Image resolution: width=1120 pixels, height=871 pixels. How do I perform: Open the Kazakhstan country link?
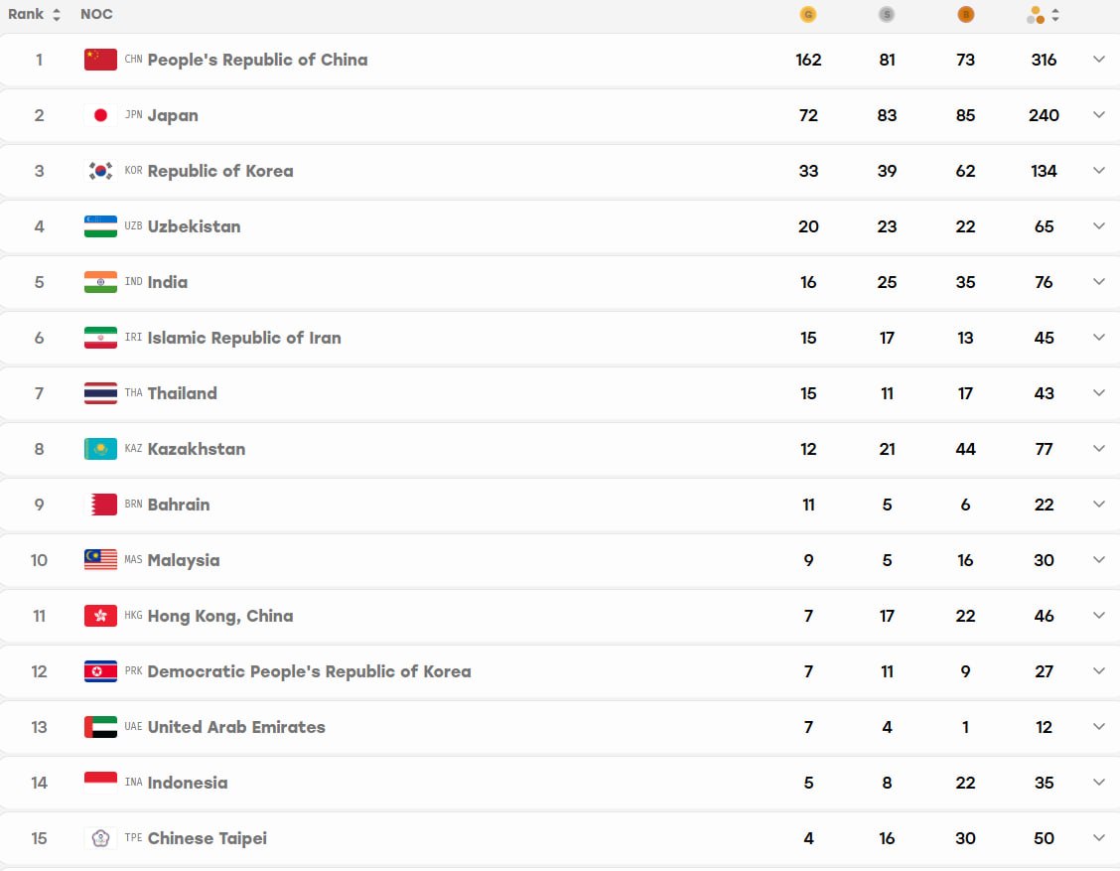[197, 449]
